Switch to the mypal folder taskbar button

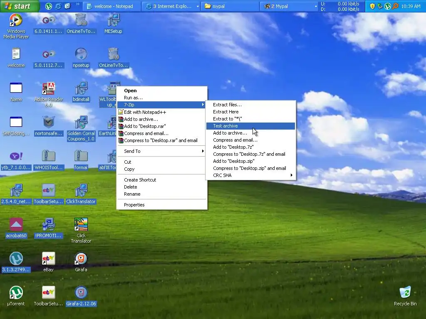click(230, 6)
